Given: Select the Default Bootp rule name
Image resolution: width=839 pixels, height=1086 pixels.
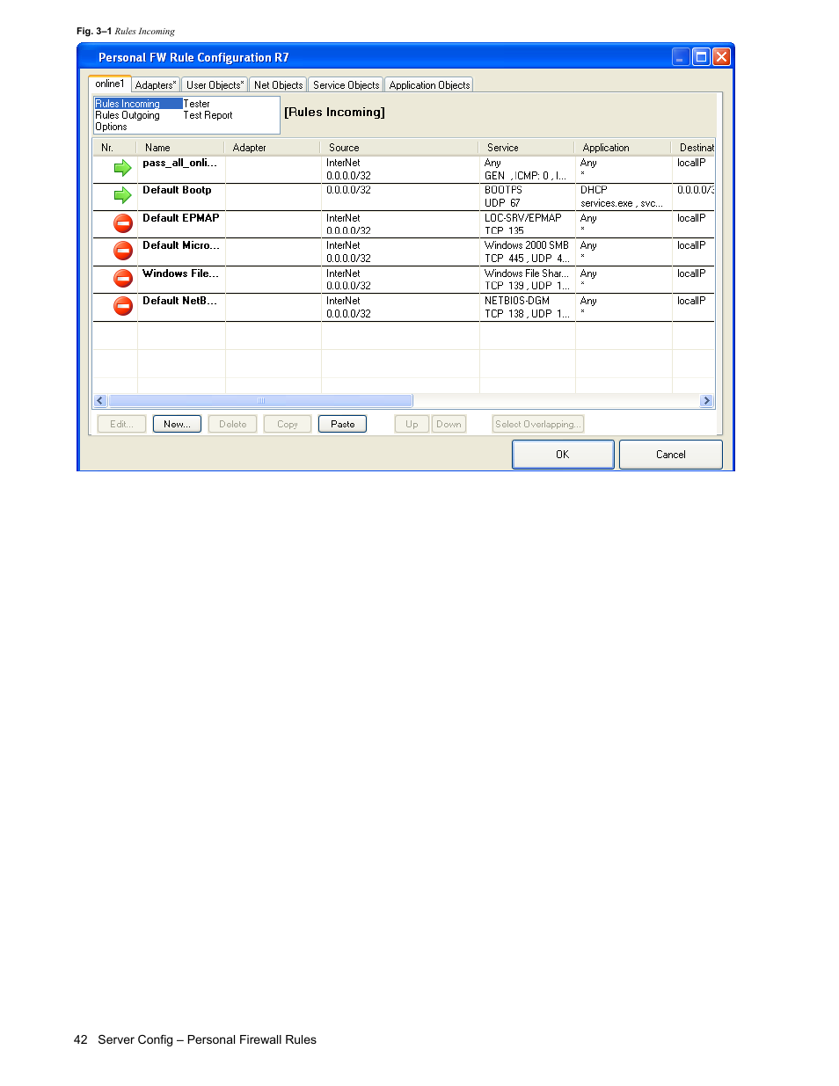Looking at the screenshot, I should point(177,190).
